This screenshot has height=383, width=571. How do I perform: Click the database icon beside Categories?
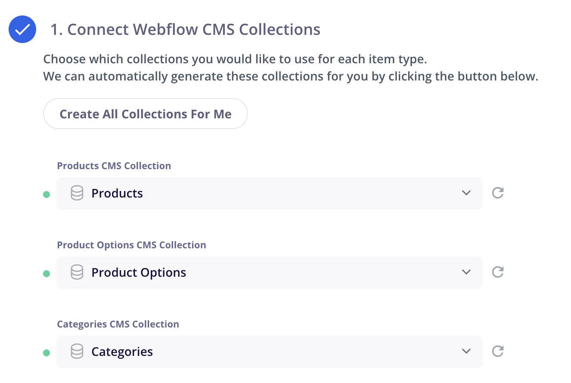[77, 352]
